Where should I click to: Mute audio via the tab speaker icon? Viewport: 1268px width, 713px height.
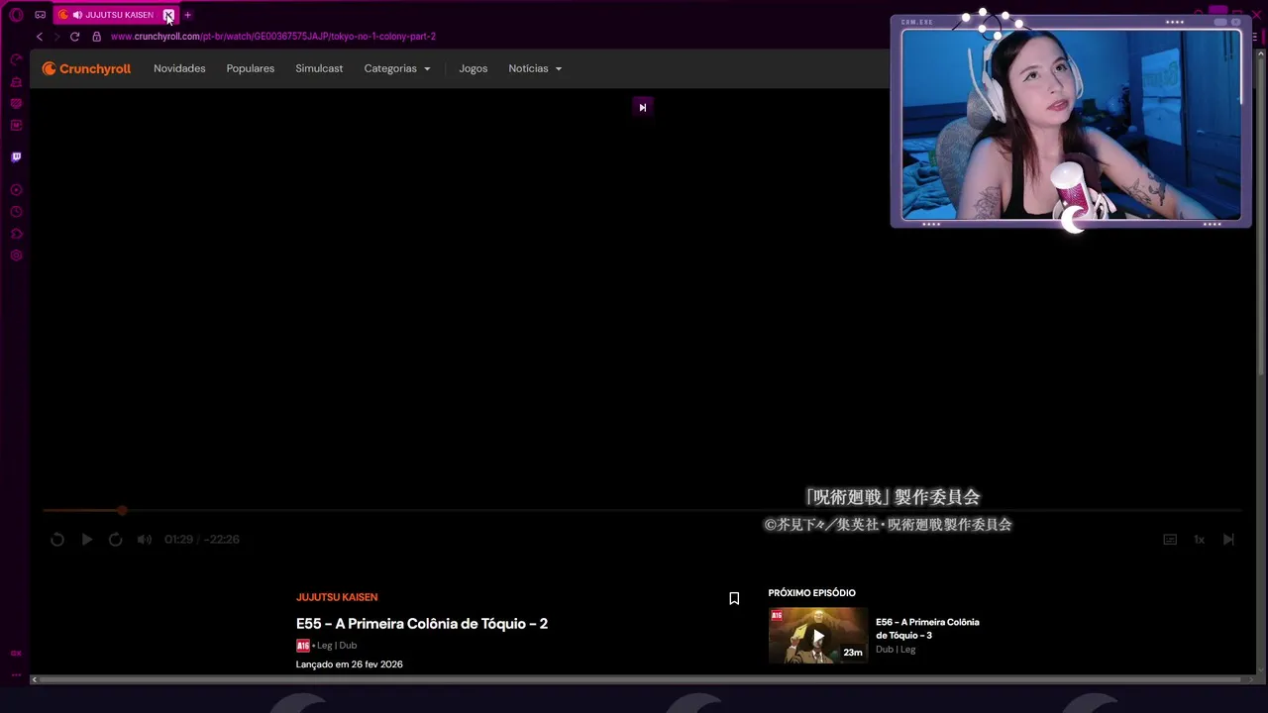tap(77, 15)
